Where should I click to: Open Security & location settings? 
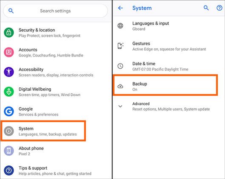coord(56,33)
